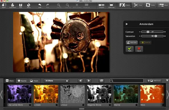Screen dimensions: 169x110
Task: Increase Contrast with the plus sign
Action: point(165,32)
